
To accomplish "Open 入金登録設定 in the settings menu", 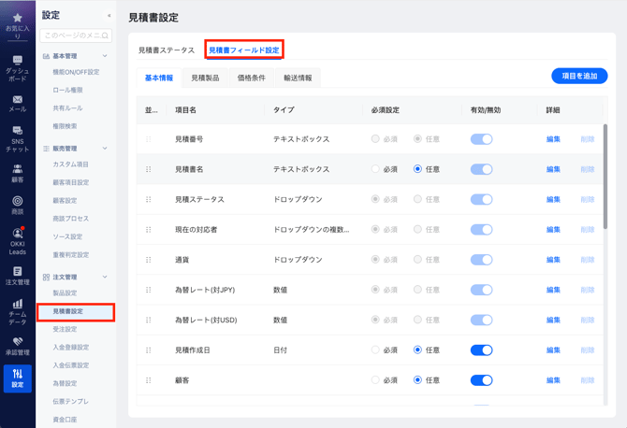I will point(71,348).
